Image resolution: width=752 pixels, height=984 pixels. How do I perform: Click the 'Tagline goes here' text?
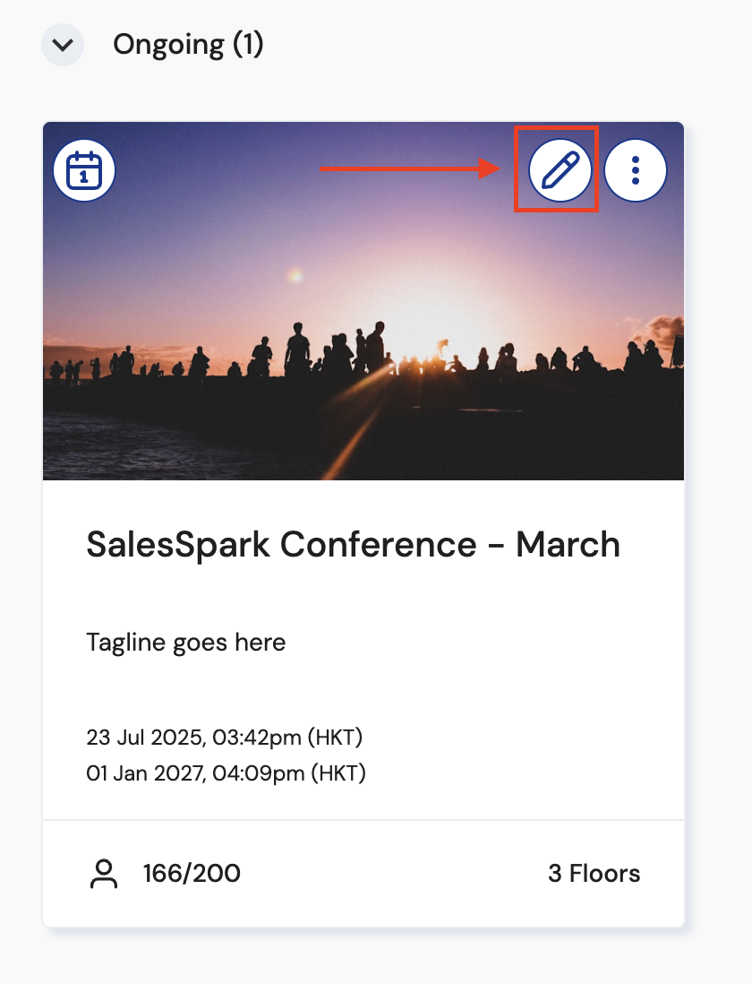[x=186, y=642]
